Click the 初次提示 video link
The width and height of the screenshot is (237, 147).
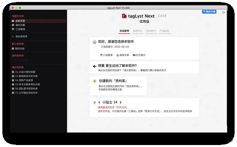click(x=139, y=55)
